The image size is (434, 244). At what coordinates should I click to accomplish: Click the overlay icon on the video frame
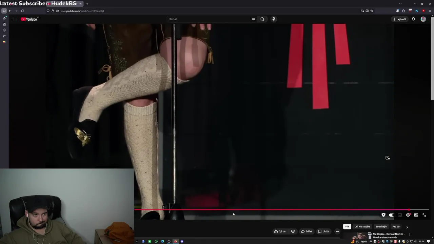388,158
